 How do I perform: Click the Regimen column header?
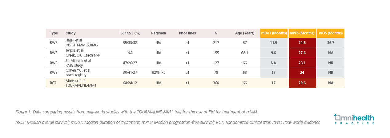(159, 33)
